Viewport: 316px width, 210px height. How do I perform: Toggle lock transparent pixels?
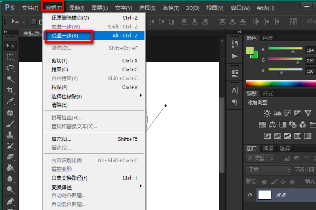pyautogui.click(x=264, y=182)
